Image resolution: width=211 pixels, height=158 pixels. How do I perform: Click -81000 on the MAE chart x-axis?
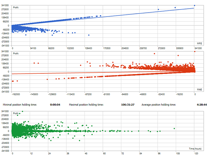pos(106,94)
